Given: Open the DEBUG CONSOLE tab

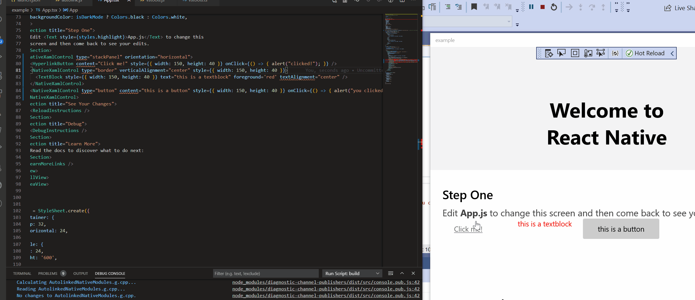Looking at the screenshot, I should coord(110,273).
